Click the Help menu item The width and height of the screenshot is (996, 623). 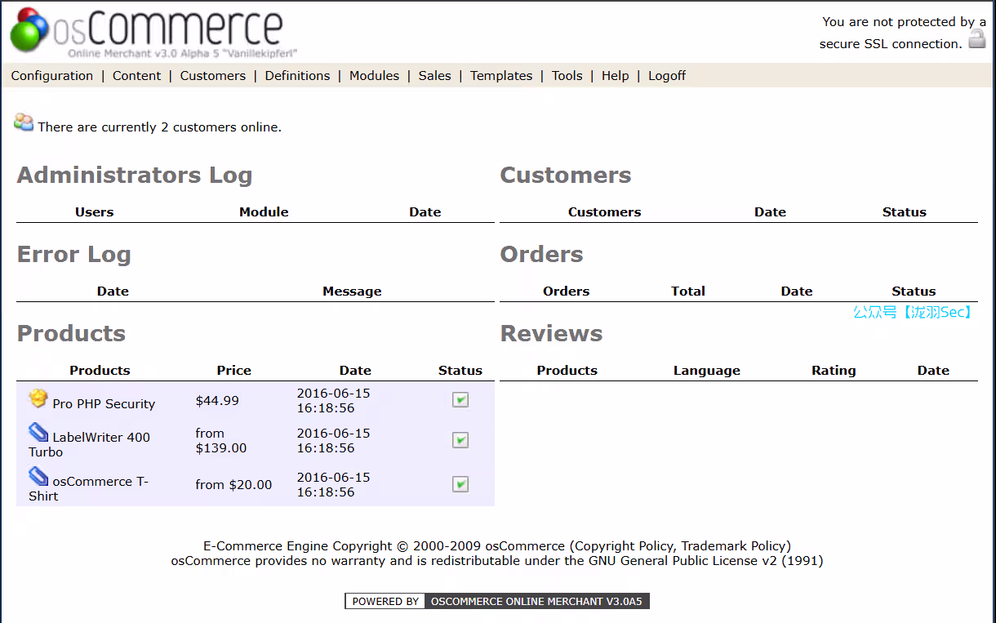pyautogui.click(x=615, y=76)
